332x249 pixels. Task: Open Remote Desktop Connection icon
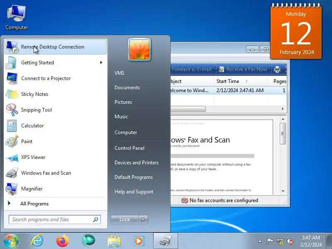tap(12, 47)
